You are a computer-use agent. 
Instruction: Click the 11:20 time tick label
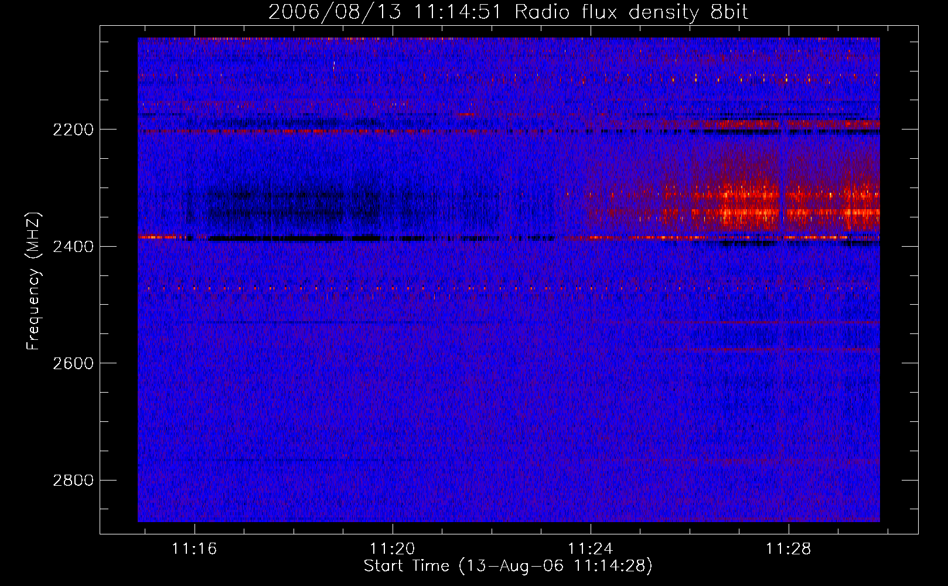click(x=392, y=548)
